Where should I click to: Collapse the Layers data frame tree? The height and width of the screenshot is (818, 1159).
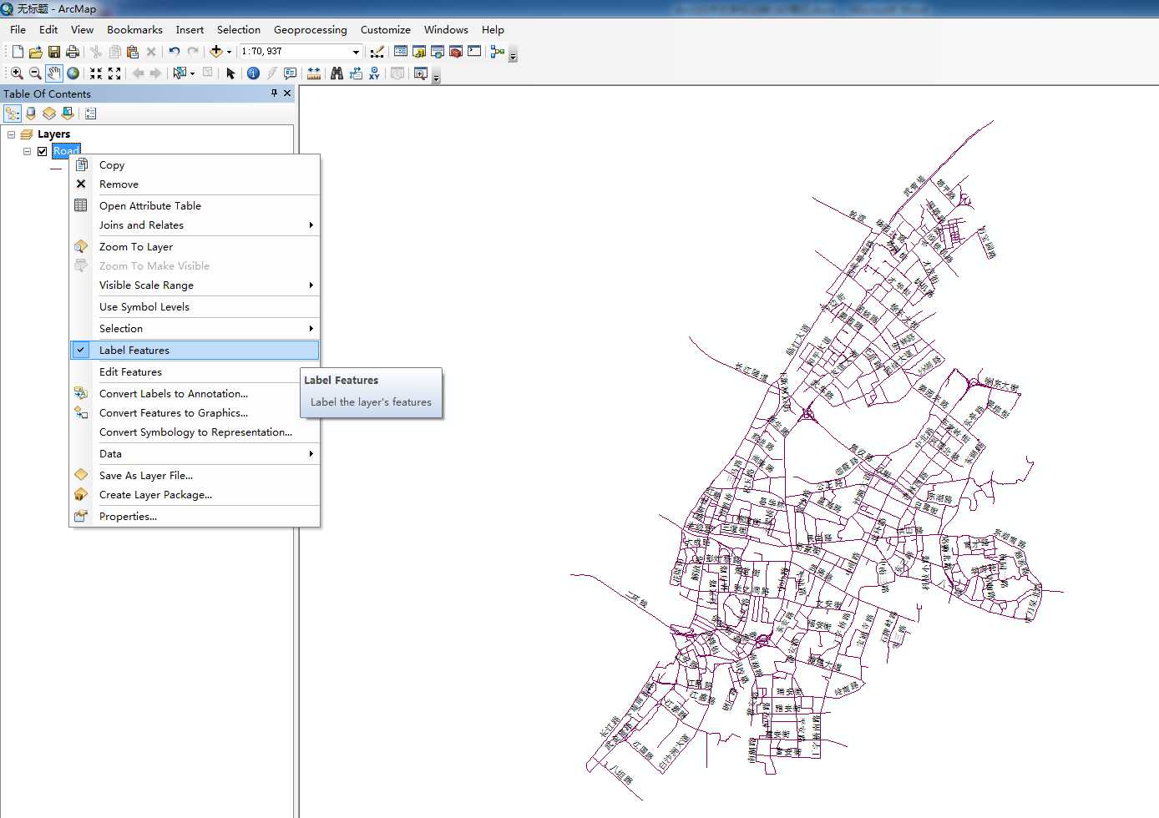12,134
